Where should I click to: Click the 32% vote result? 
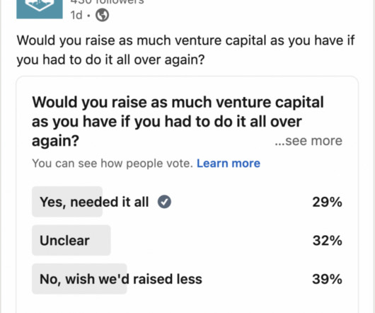pyautogui.click(x=327, y=241)
